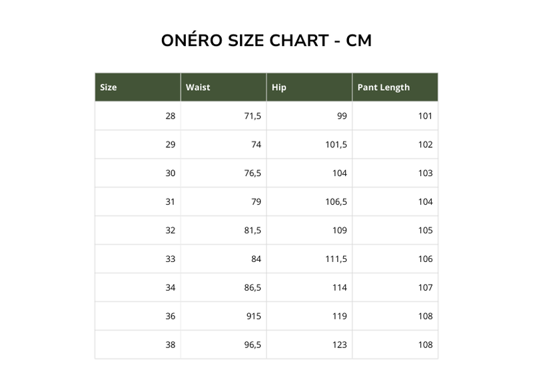
Task: Select waist value 81,5 for size 32
Action: pyautogui.click(x=253, y=231)
